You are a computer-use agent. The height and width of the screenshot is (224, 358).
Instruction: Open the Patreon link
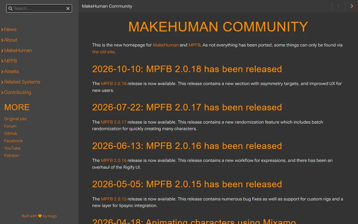(x=11, y=155)
